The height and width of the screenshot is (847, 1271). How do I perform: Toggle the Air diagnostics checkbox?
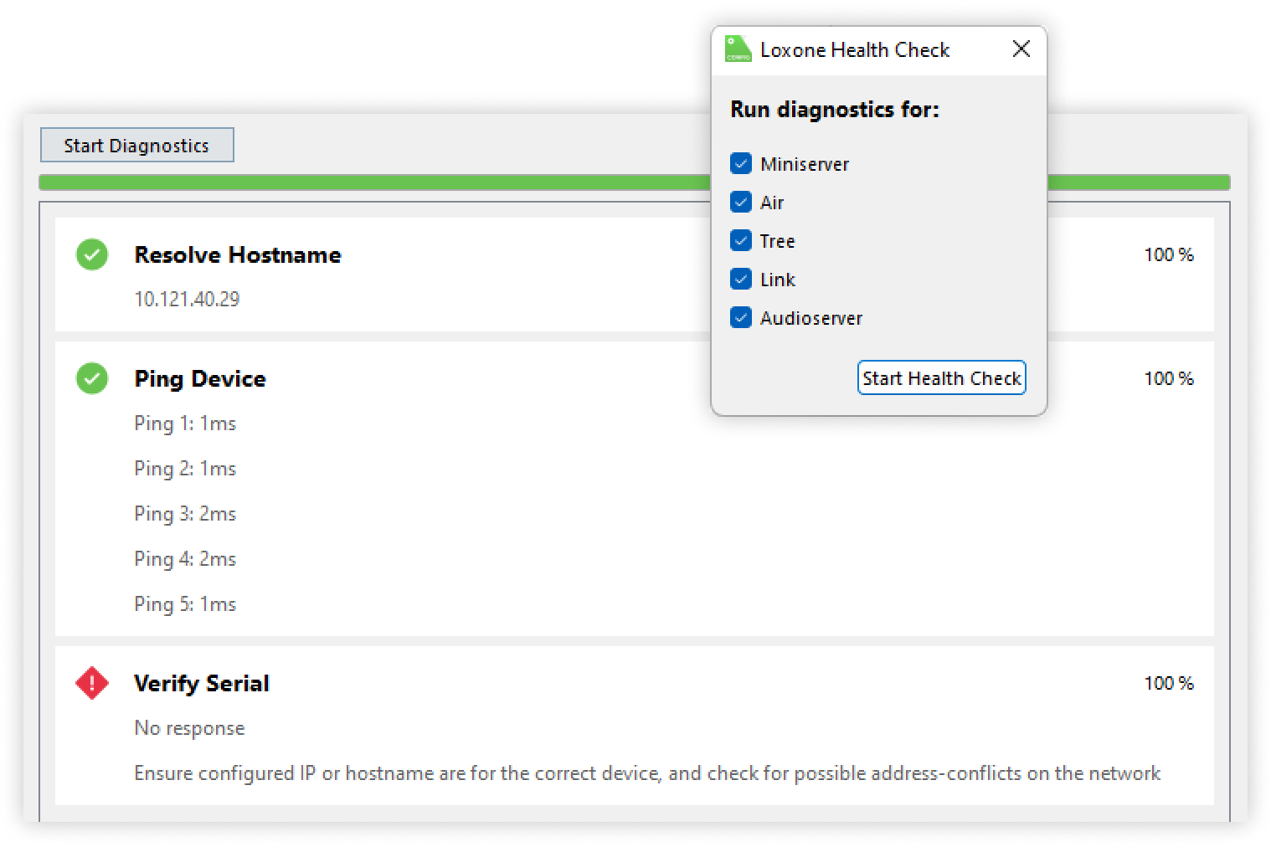point(741,203)
